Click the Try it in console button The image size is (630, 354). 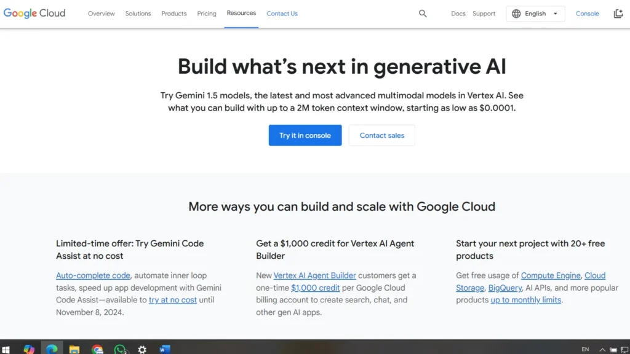point(305,135)
